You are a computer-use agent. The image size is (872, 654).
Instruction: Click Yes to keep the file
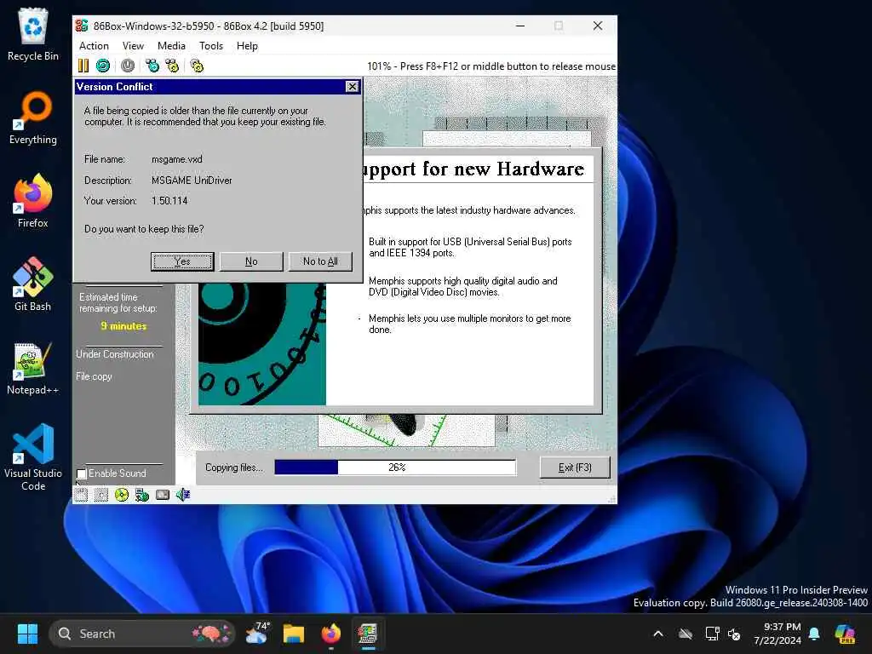click(182, 261)
